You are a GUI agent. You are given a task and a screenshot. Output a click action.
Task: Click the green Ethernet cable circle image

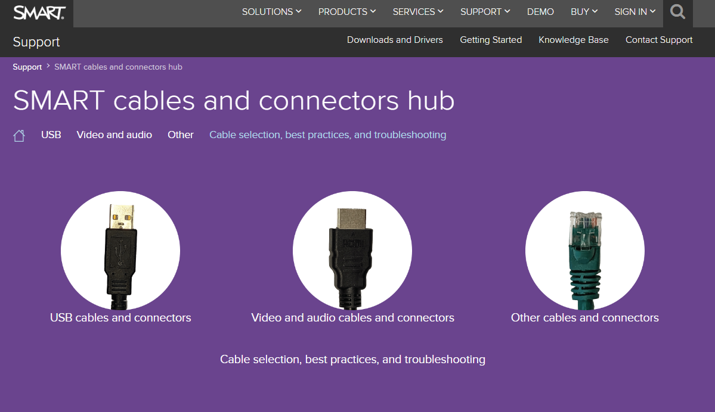(584, 251)
